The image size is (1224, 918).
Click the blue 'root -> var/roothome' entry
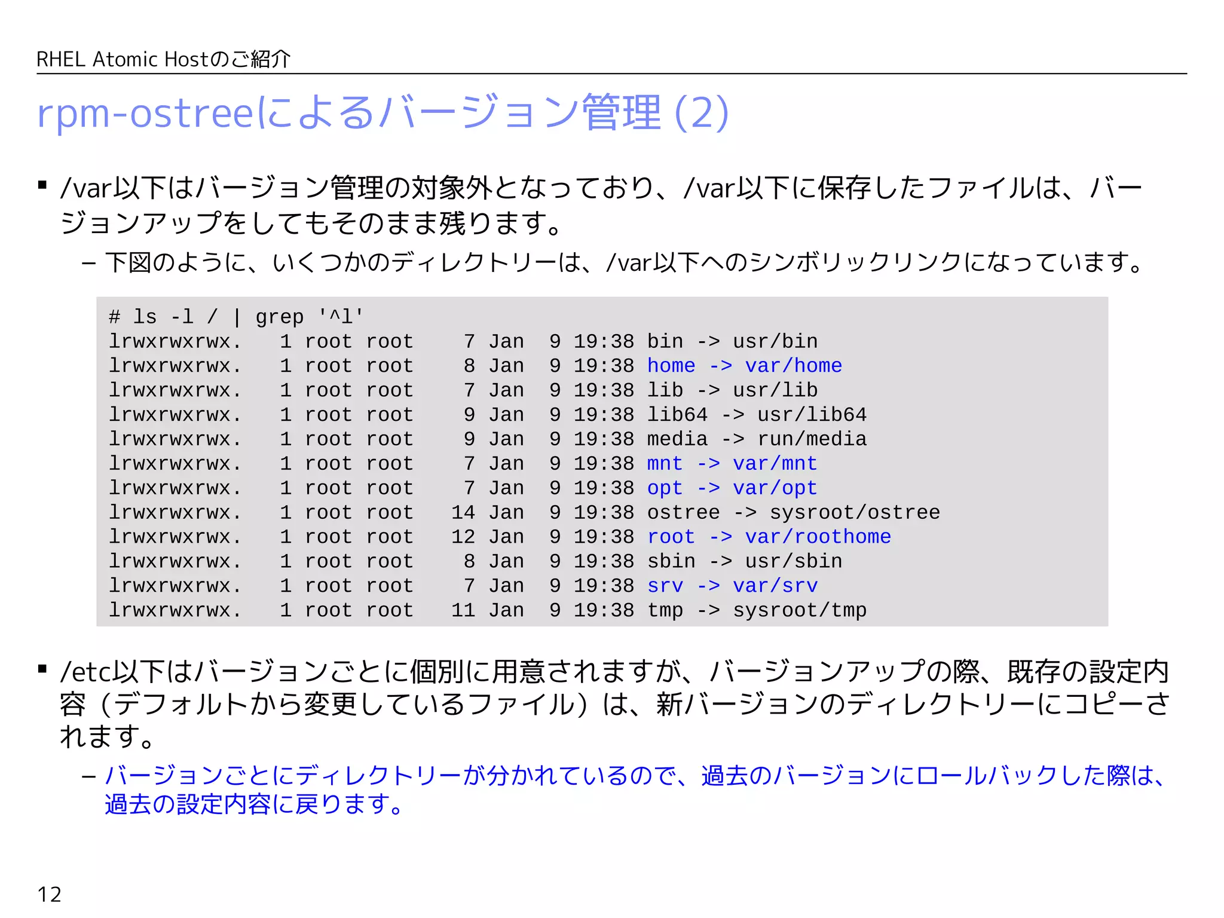[x=769, y=537]
